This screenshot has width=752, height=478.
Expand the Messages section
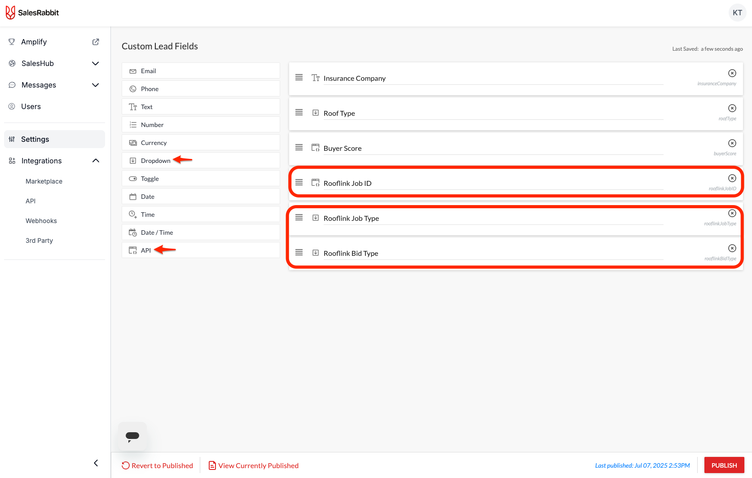coord(96,85)
